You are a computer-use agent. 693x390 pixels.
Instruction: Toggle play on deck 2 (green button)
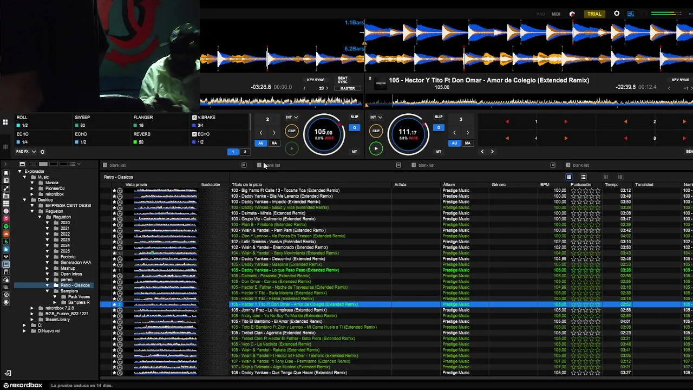pos(376,148)
